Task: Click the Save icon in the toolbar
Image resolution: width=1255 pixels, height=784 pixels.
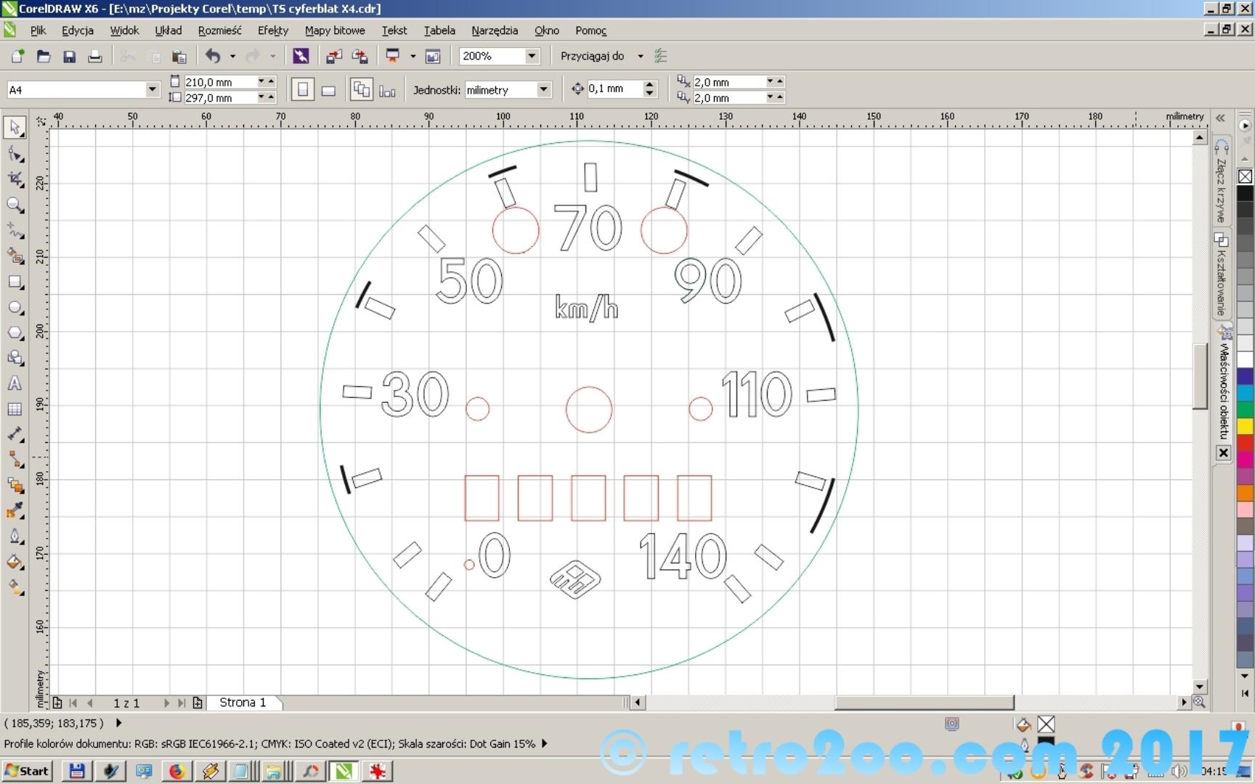Action: tap(70, 57)
